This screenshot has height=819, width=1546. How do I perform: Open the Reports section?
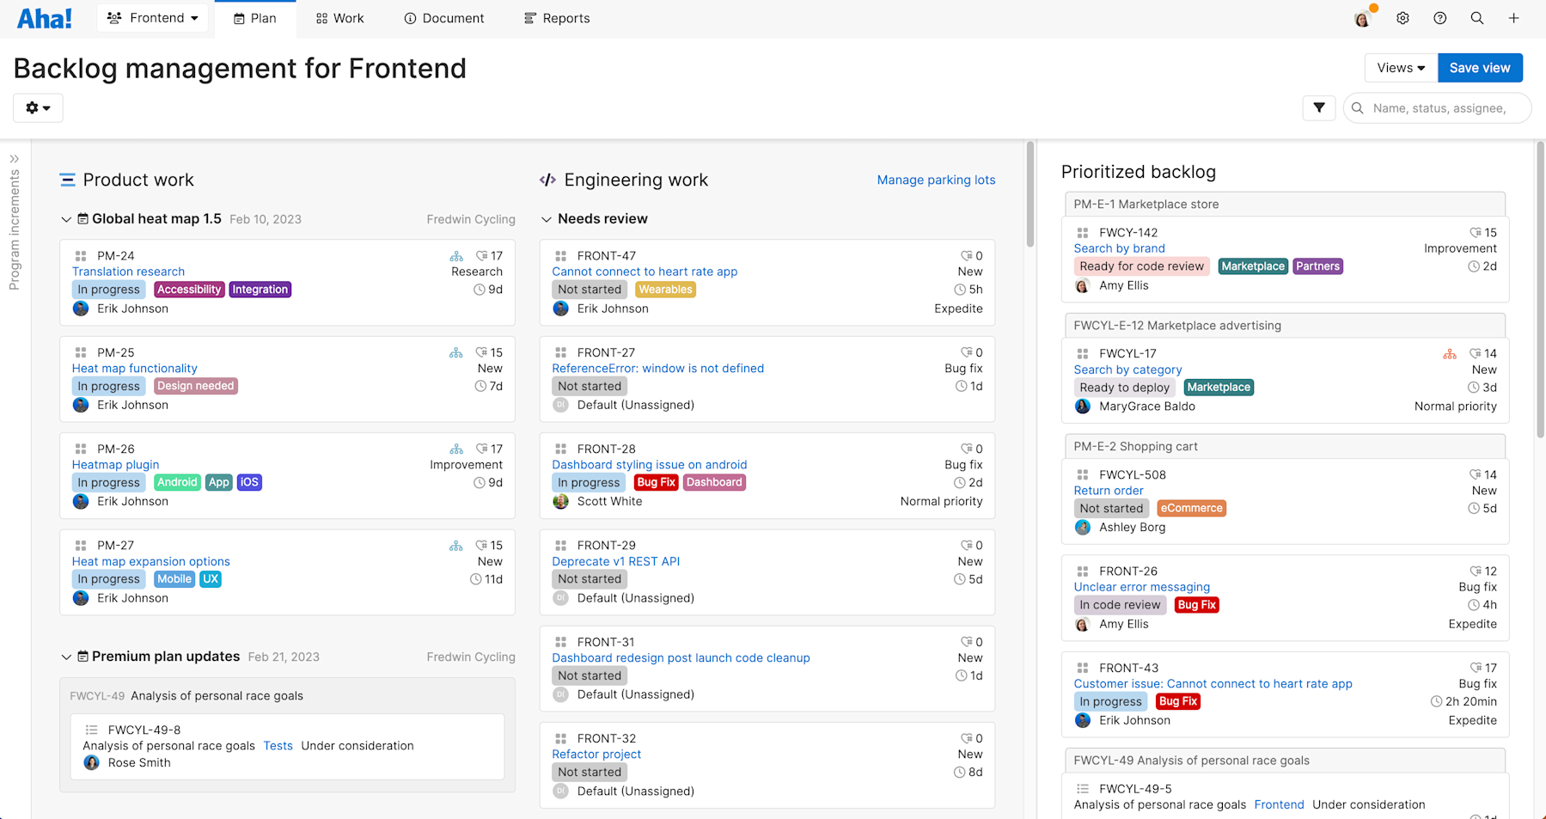coord(556,17)
